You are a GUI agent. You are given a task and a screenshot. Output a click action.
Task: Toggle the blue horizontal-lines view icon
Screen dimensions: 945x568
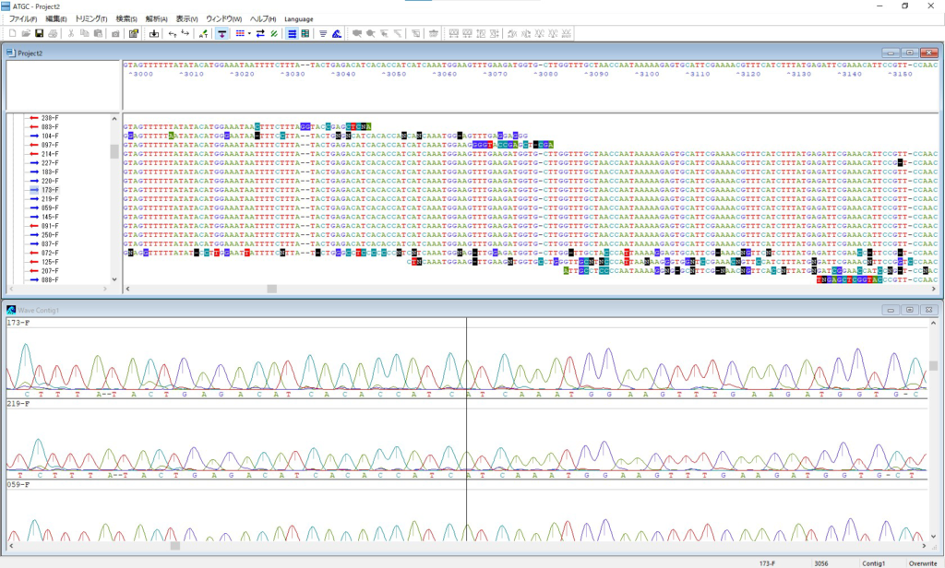[x=293, y=34]
